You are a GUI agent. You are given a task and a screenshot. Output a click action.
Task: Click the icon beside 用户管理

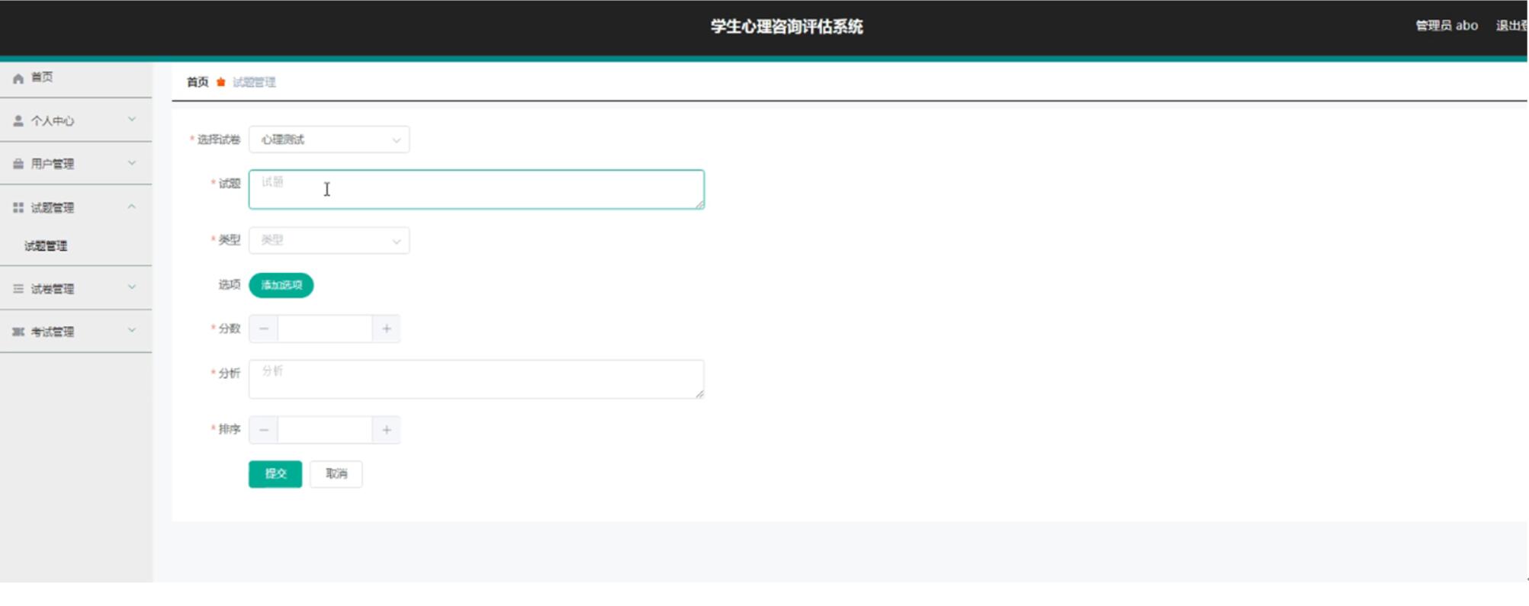[18, 164]
